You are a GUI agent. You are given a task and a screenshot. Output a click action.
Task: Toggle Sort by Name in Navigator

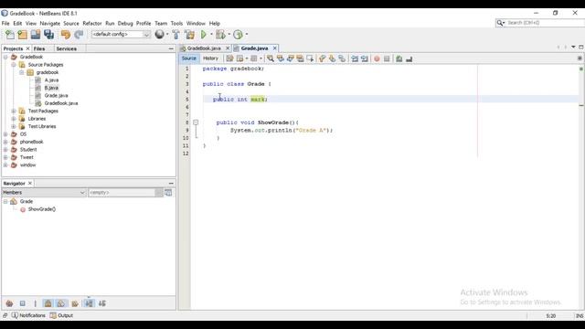pyautogui.click(x=90, y=303)
